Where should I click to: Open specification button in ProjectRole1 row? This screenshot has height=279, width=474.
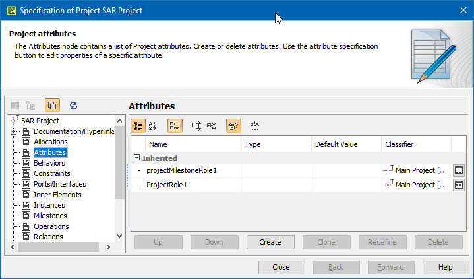[459, 185]
